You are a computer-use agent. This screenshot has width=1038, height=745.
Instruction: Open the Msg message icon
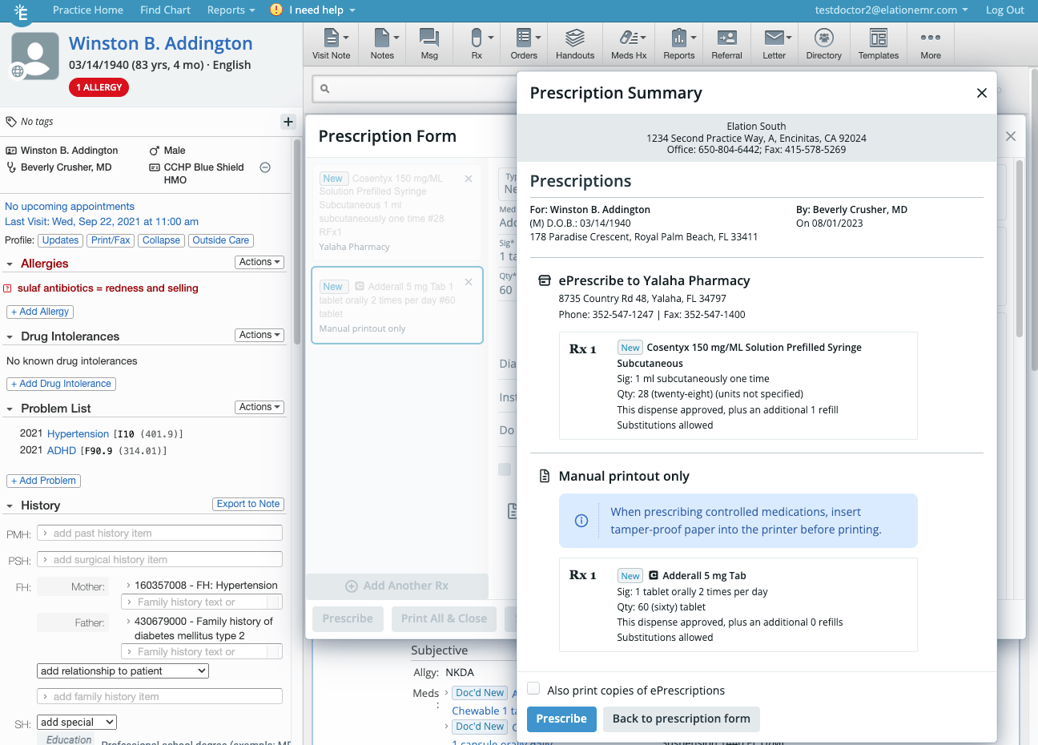coord(429,44)
